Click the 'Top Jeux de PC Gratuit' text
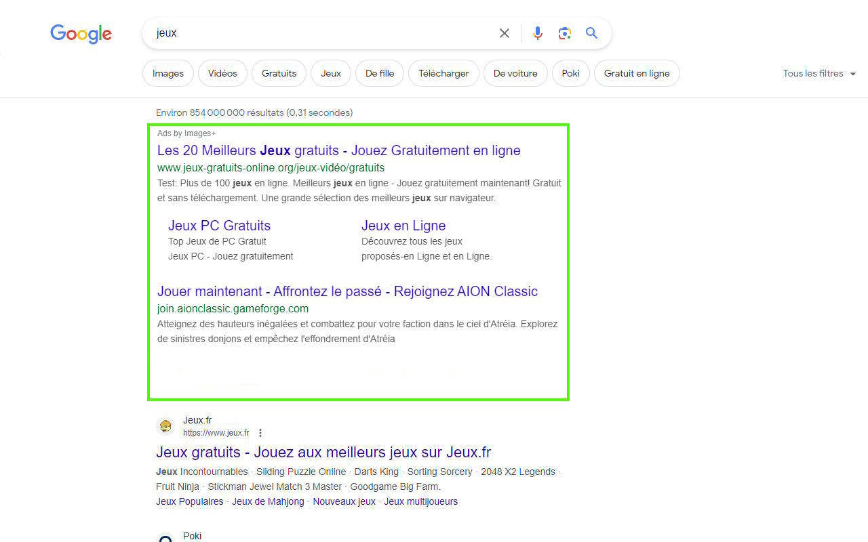 coord(217,241)
